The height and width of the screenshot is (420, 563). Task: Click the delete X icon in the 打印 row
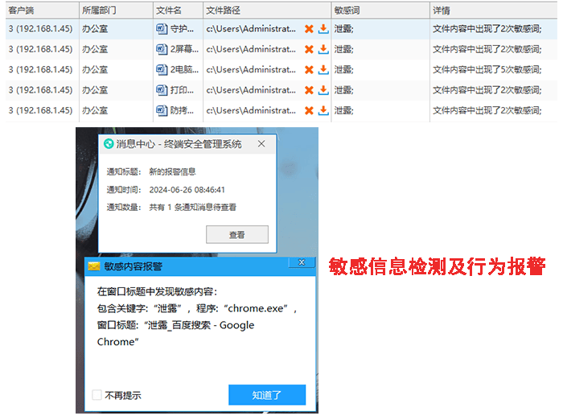click(309, 90)
